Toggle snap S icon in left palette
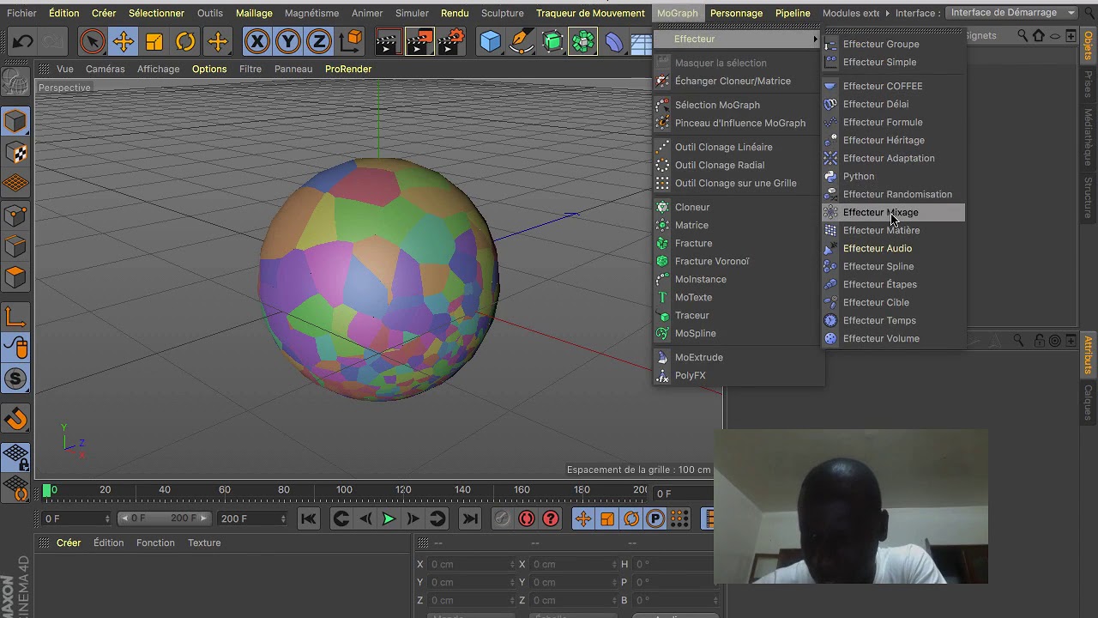Viewport: 1098px width, 618px height. click(15, 379)
